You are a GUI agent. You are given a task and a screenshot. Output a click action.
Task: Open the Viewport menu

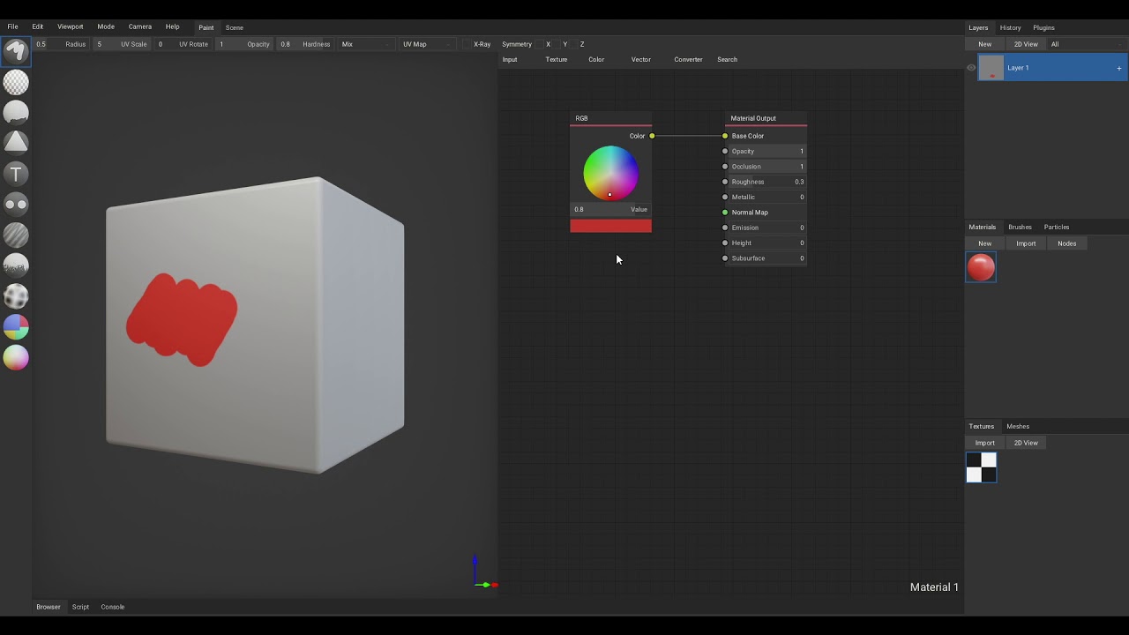pyautogui.click(x=70, y=27)
